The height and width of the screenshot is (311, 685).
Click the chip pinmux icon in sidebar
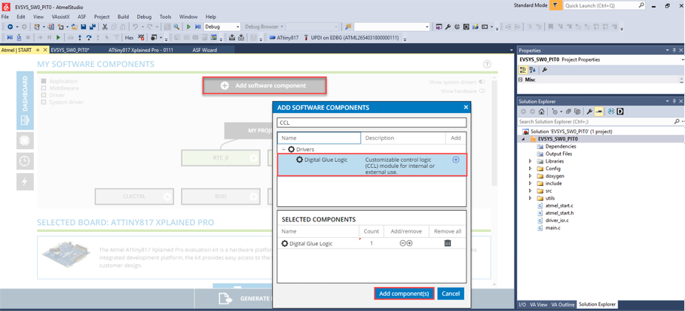click(x=25, y=141)
